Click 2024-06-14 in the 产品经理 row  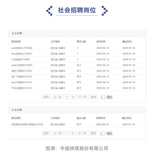(103, 59)
